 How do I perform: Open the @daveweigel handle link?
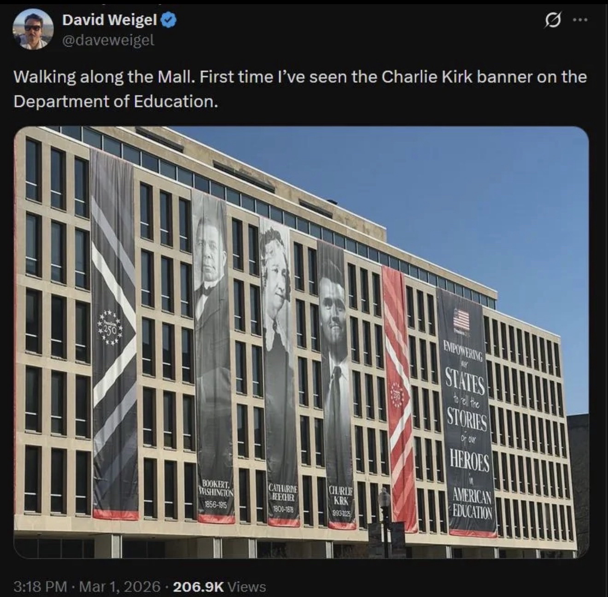pyautogui.click(x=108, y=40)
